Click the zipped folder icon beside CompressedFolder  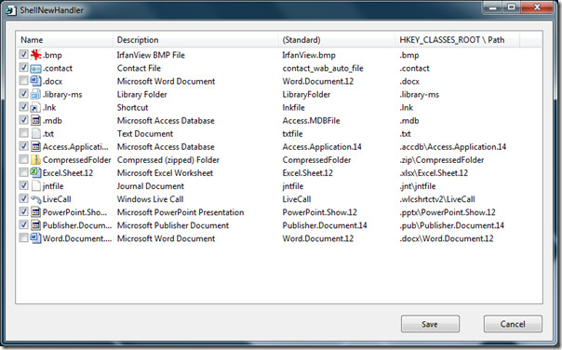pos(35,159)
